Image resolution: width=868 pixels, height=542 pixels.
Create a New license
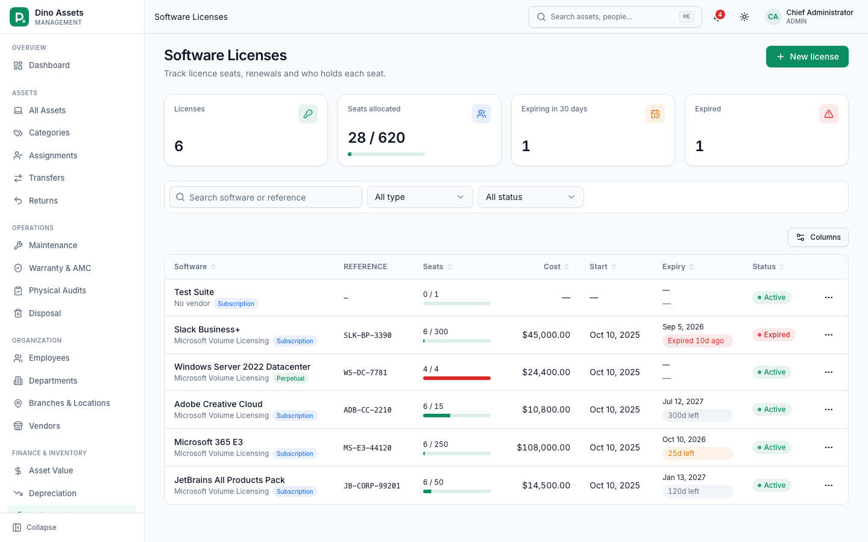[x=807, y=57]
